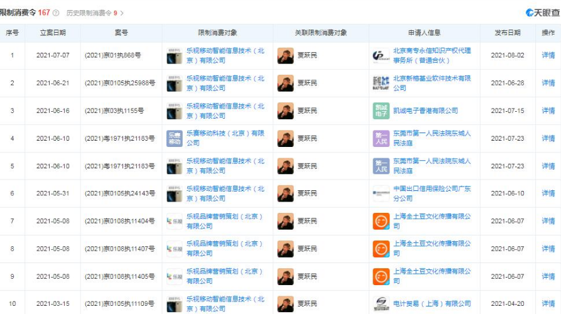Open 乐视移动智能 company logo in row 1

coord(174,56)
